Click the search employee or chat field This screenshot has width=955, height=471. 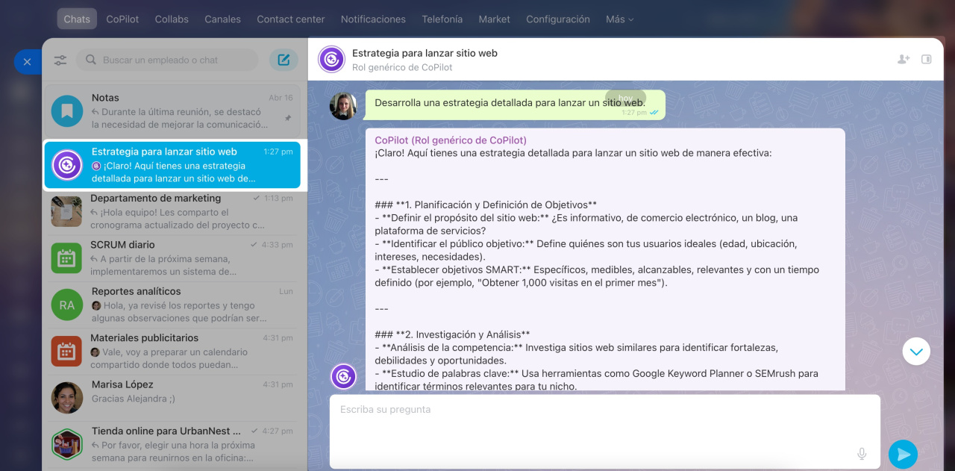pos(172,60)
